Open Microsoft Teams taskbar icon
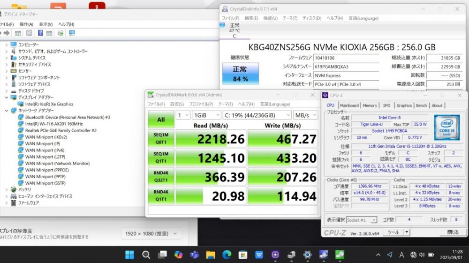 click(x=195, y=255)
